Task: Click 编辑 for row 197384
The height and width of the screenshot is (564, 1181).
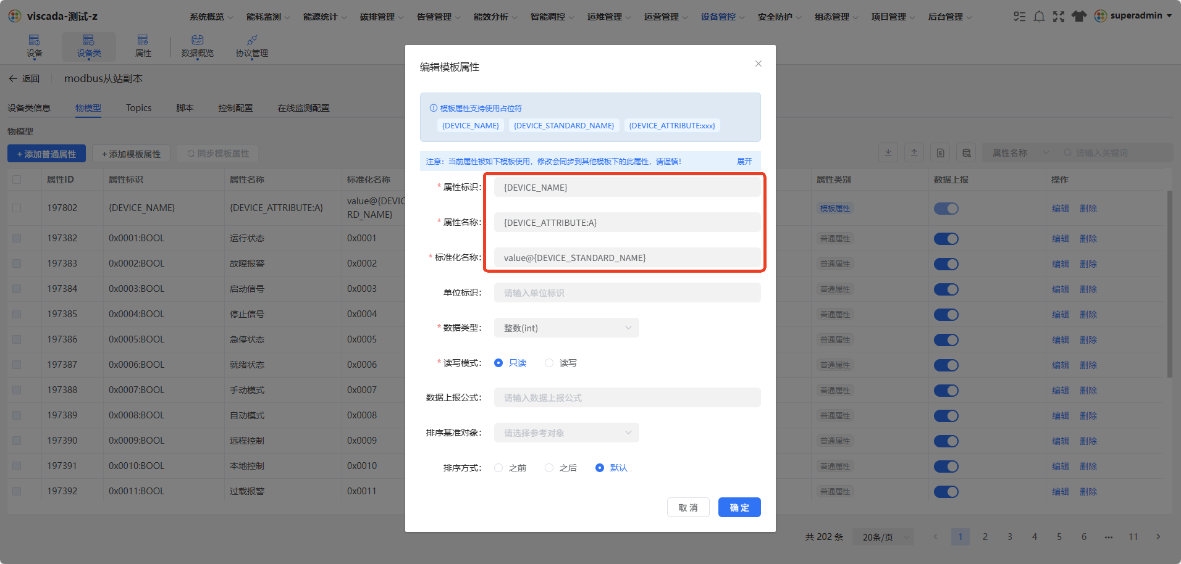Action: [1061, 289]
